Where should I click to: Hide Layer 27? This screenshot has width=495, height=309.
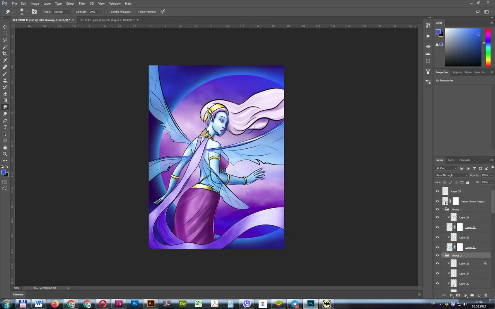pyautogui.click(x=437, y=273)
